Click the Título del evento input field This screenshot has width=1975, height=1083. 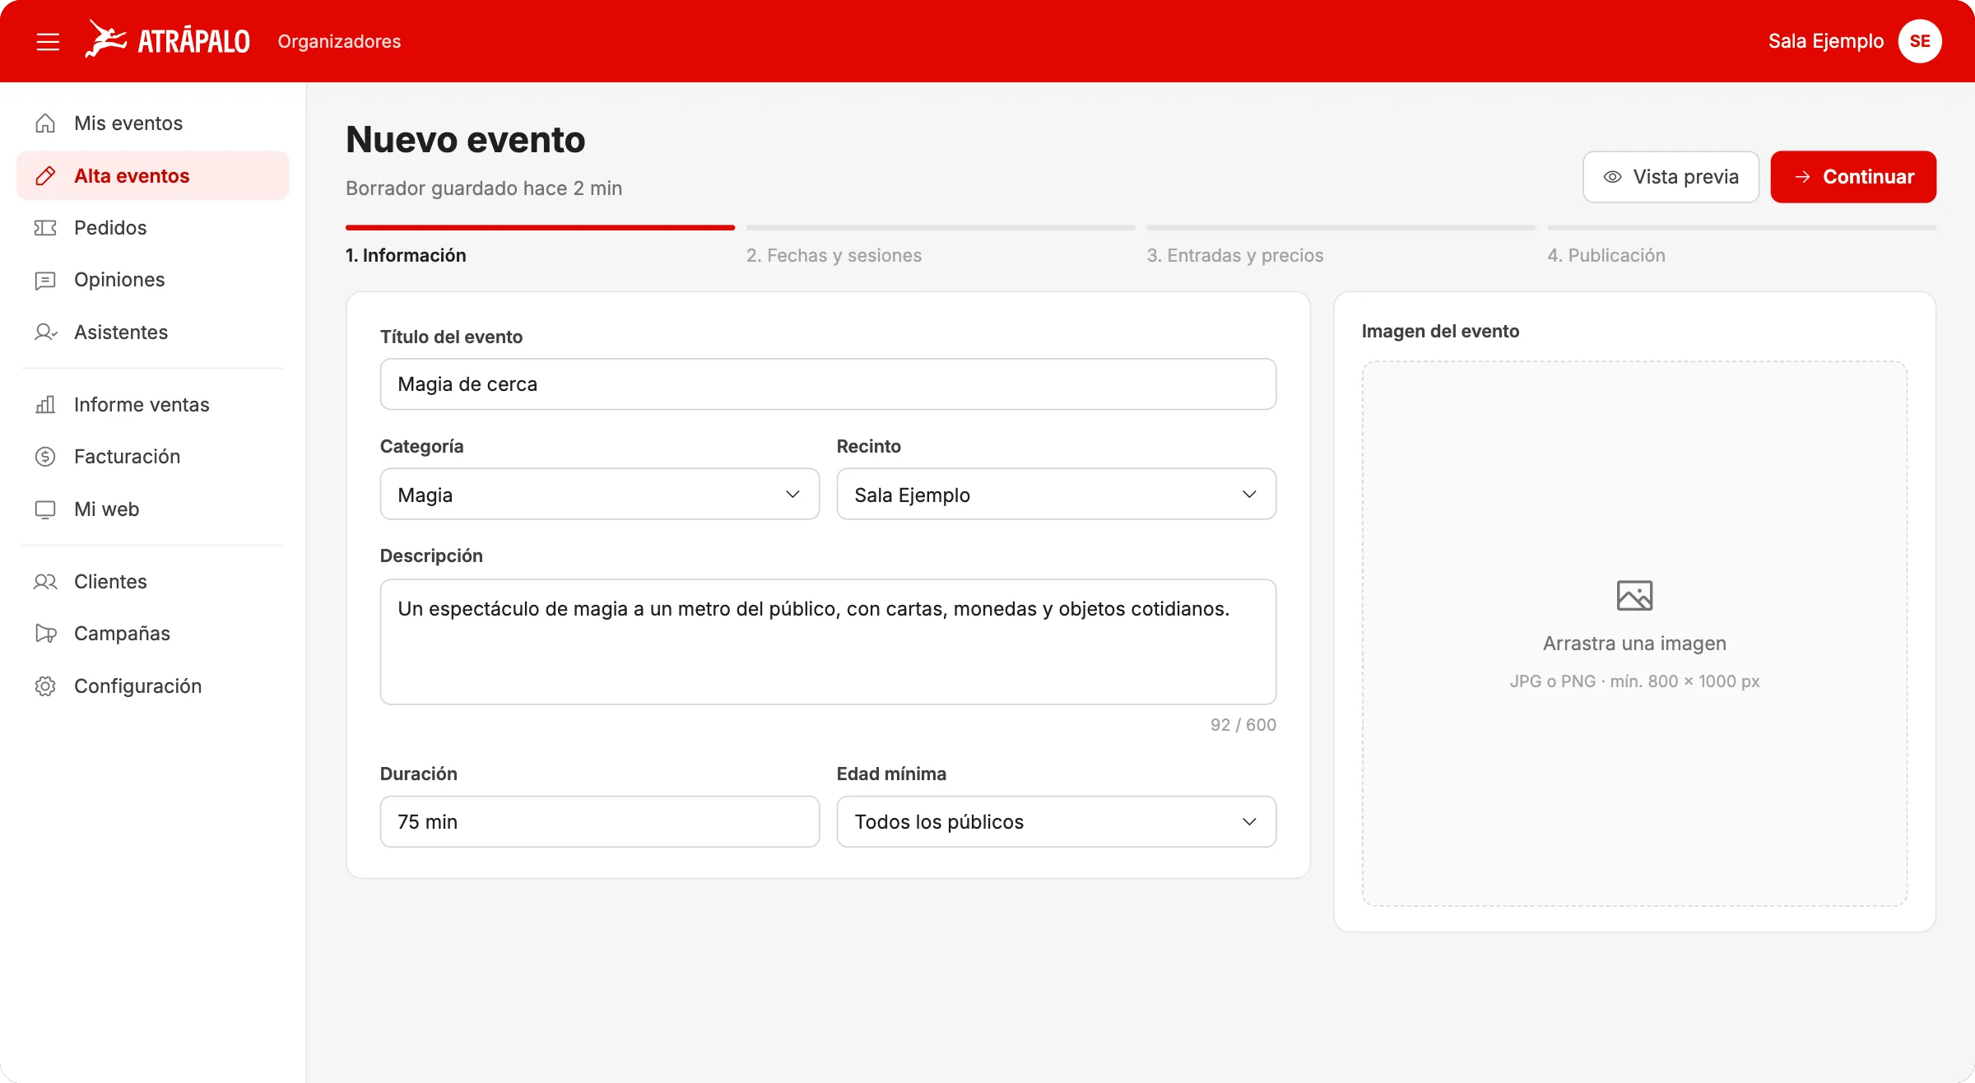[828, 383]
